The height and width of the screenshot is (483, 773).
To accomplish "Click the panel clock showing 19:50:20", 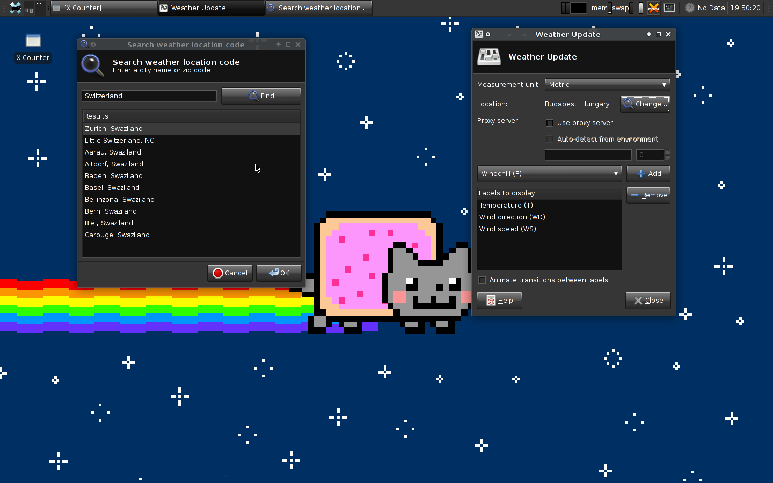I will [x=745, y=8].
